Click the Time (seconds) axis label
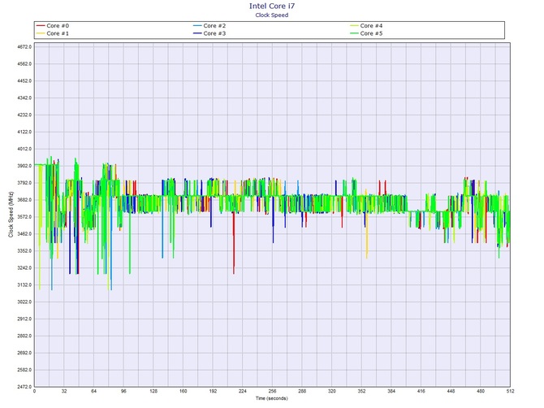The image size is (544, 408). (272, 398)
